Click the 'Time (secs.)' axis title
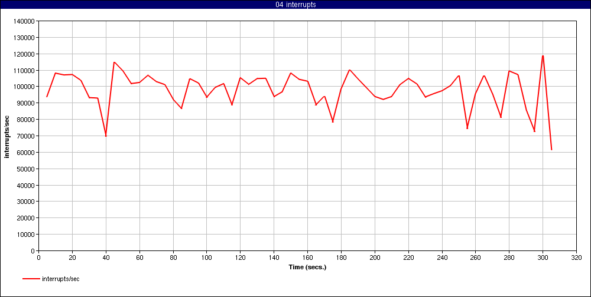The image size is (591, 297). point(307,268)
